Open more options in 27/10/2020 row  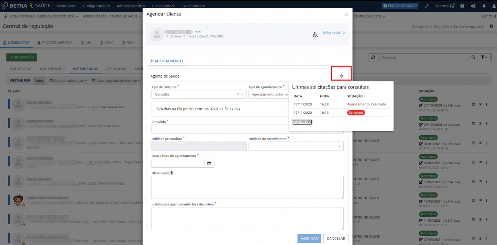(486, 104)
